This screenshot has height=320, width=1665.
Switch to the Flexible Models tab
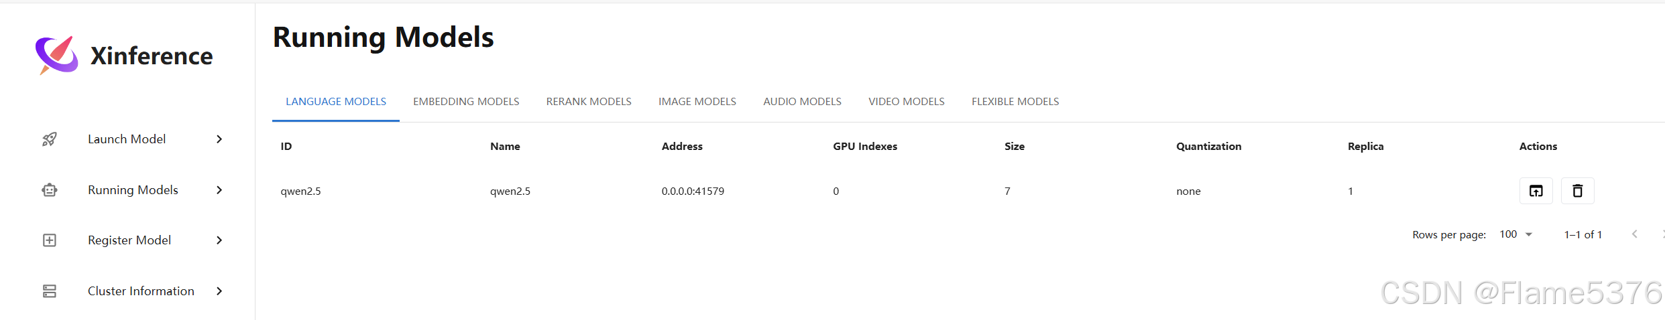click(1015, 102)
